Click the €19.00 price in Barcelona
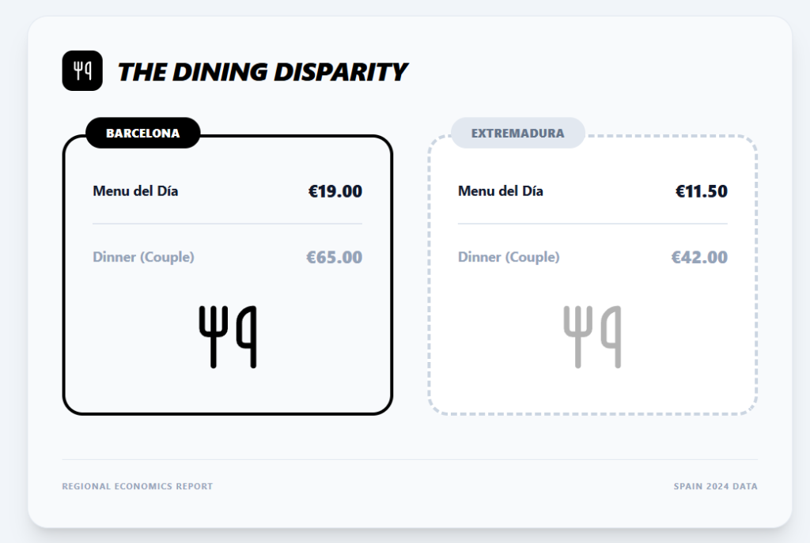 click(x=335, y=190)
